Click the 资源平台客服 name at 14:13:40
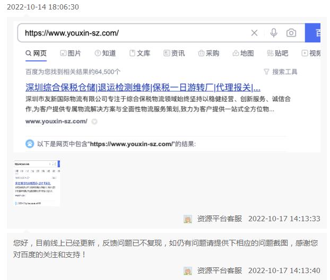The width and height of the screenshot is (330, 280). [220, 270]
